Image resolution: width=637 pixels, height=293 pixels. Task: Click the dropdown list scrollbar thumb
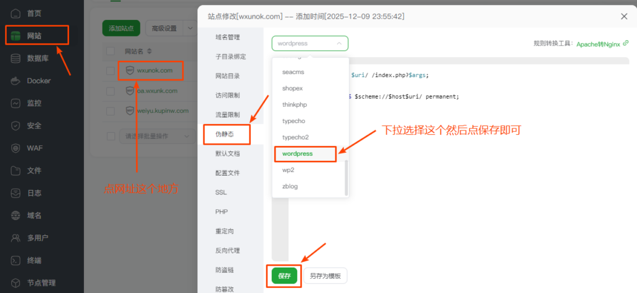[346, 178]
